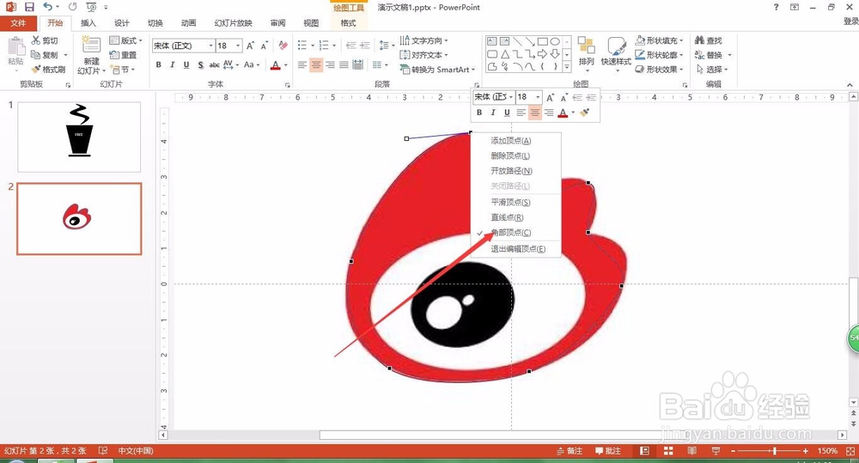This screenshot has width=859, height=463.
Task: Switch to slide sorter view icon
Action: click(x=668, y=451)
